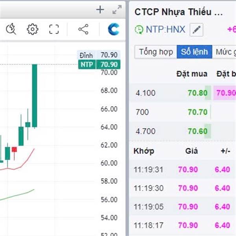Click bid volume 700
Image resolution: width=236 pixels, height=236 pixels.
click(142, 112)
